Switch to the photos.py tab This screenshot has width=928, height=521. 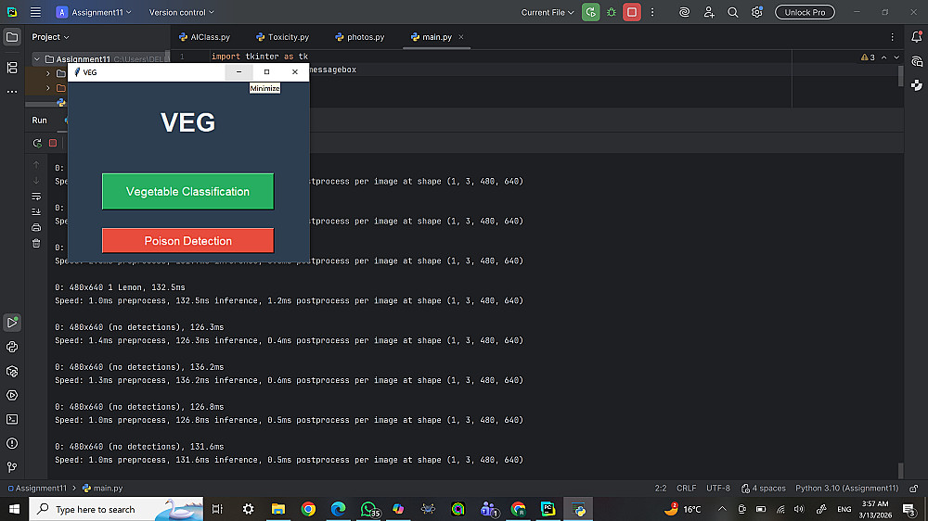[360, 37]
